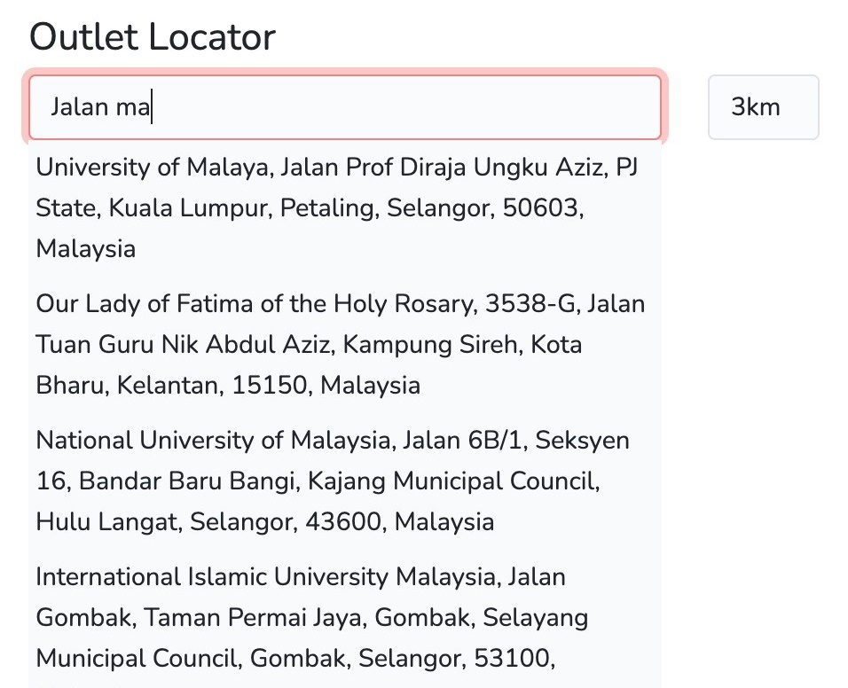Pick National University of Malaysia suggestion
848x688 pixels.
click(x=345, y=481)
